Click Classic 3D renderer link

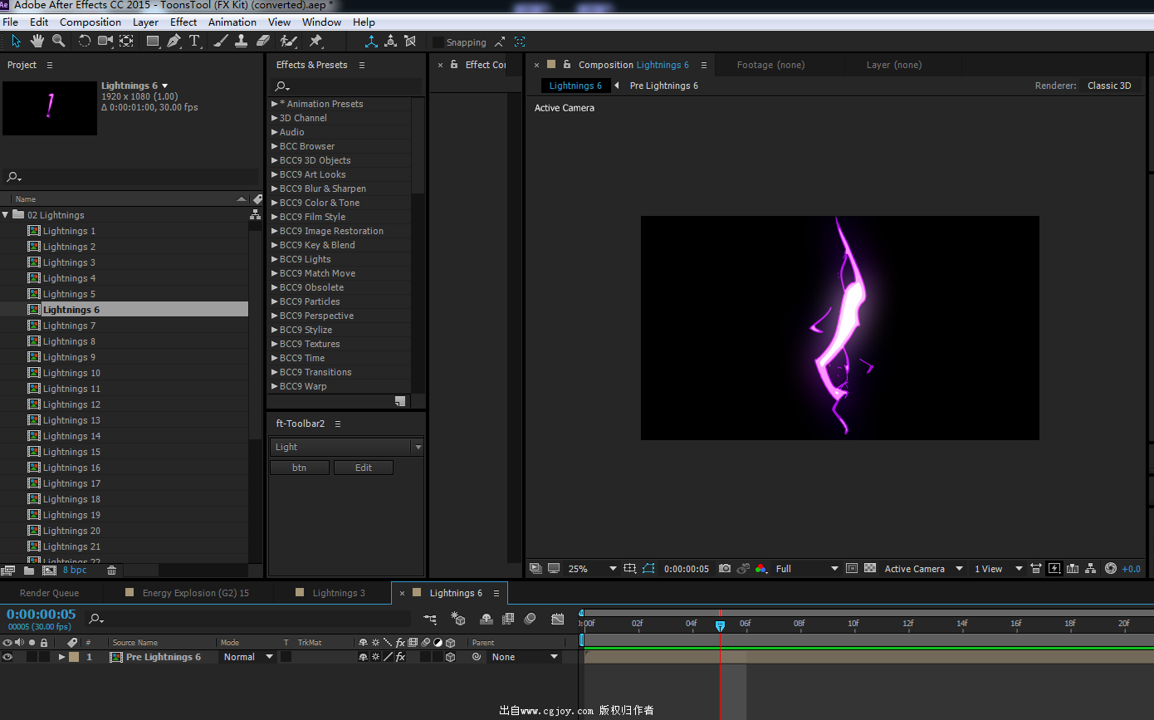tap(1109, 86)
